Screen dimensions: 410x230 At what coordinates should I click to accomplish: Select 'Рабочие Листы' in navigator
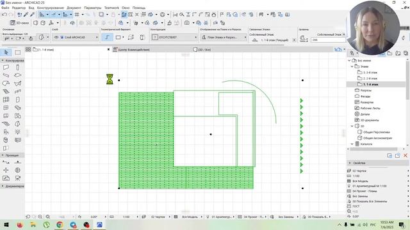pos(370,108)
